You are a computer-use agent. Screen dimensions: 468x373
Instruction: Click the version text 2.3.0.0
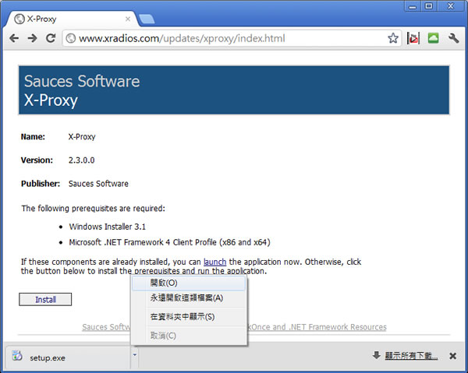tap(81, 160)
